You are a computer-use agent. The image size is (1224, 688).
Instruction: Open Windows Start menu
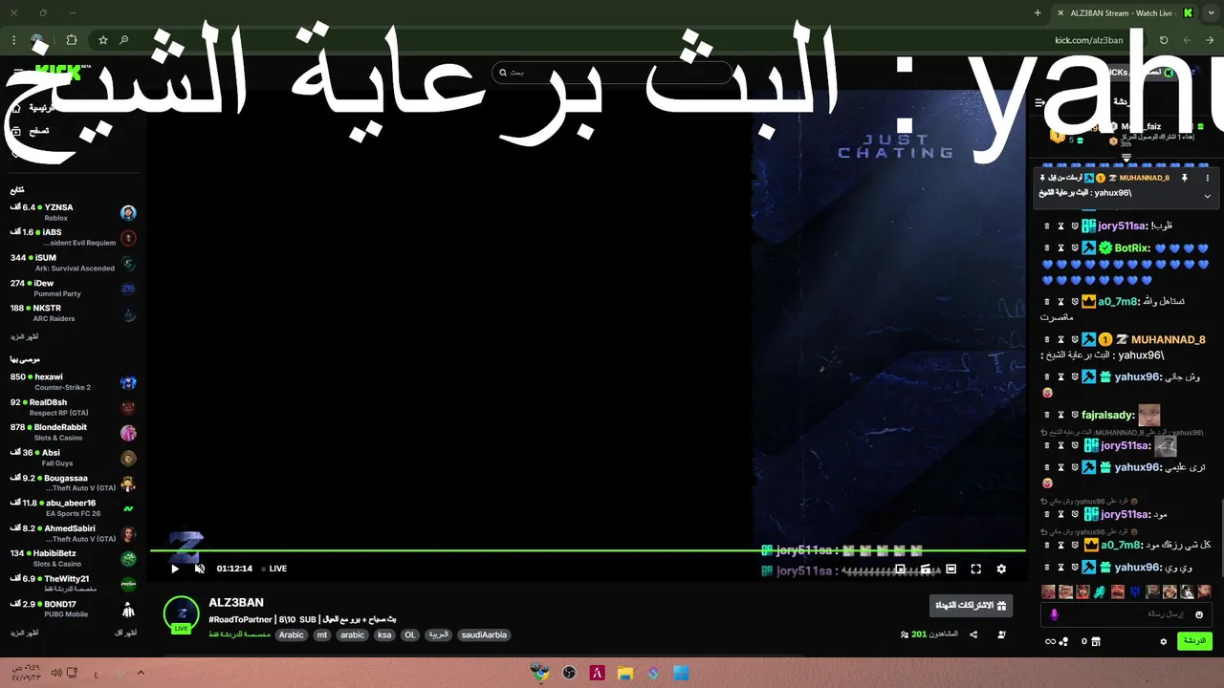(681, 673)
